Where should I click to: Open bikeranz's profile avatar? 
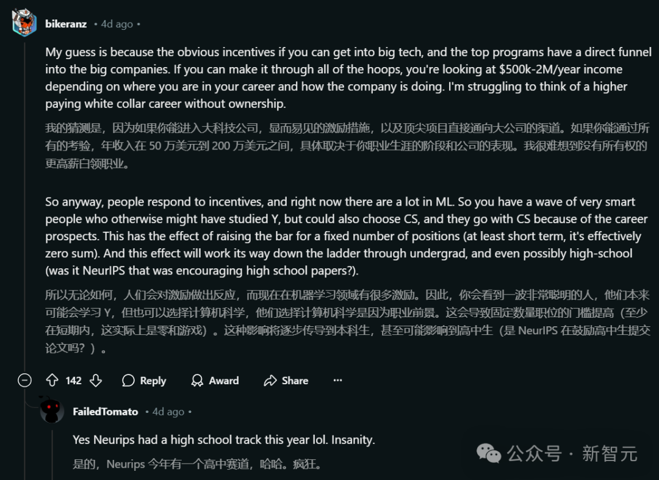(25, 23)
